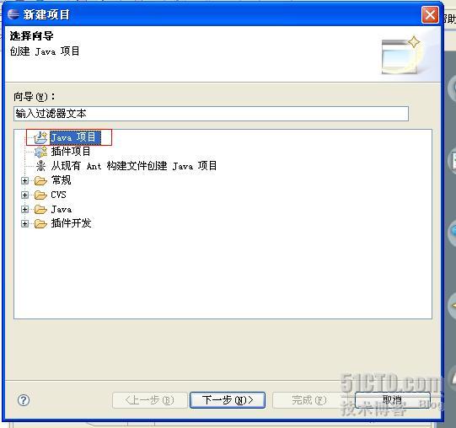Screen dimensions: 456x428
Task: Click the 插件项目 plug-in project icon
Action: (x=40, y=152)
